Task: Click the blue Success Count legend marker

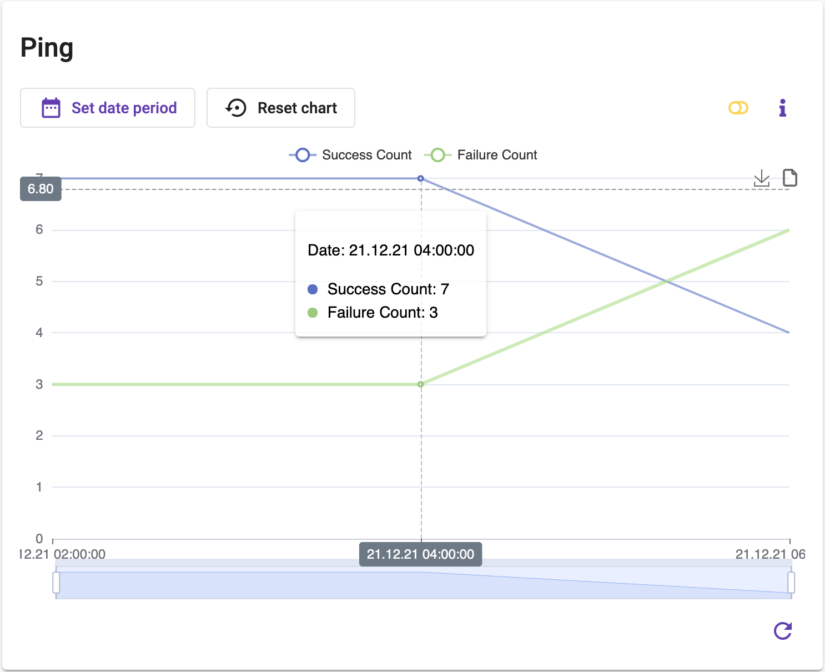Action: pyautogui.click(x=303, y=155)
